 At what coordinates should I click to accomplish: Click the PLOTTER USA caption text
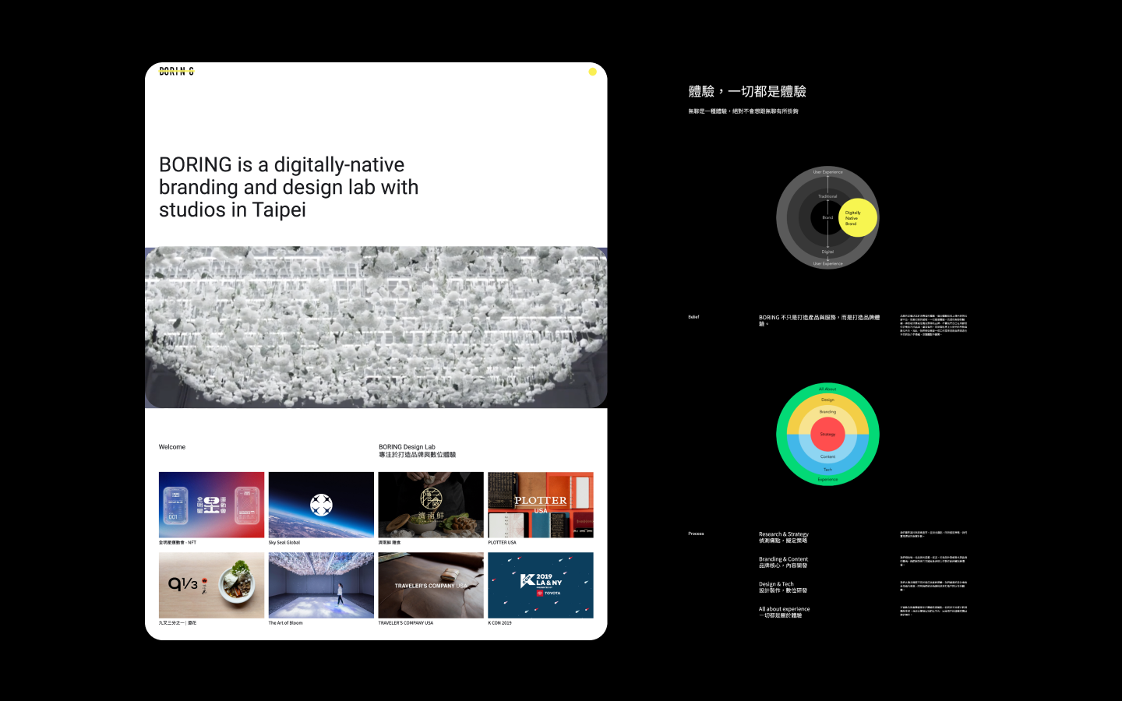point(502,543)
